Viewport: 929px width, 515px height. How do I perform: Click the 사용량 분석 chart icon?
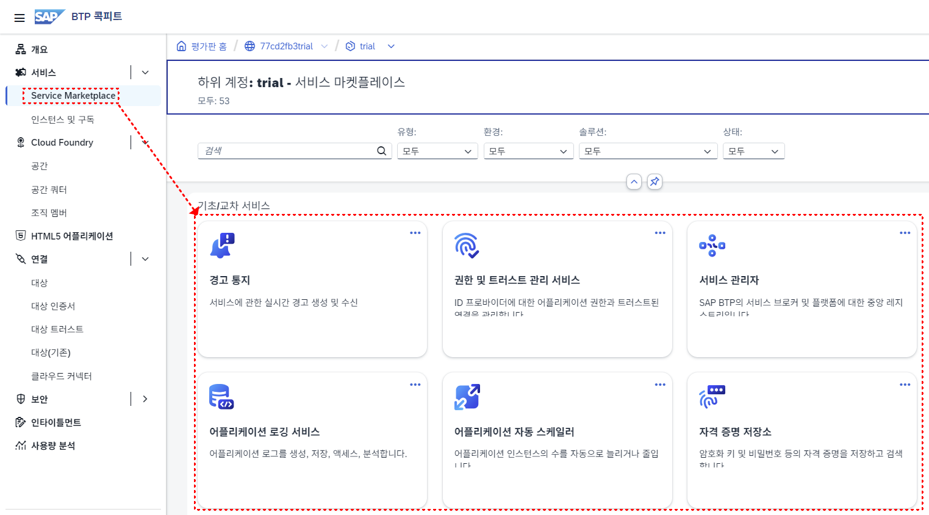click(x=21, y=446)
